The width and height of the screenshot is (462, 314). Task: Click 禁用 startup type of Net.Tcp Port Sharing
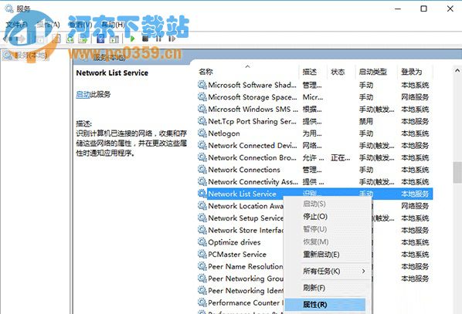(365, 121)
